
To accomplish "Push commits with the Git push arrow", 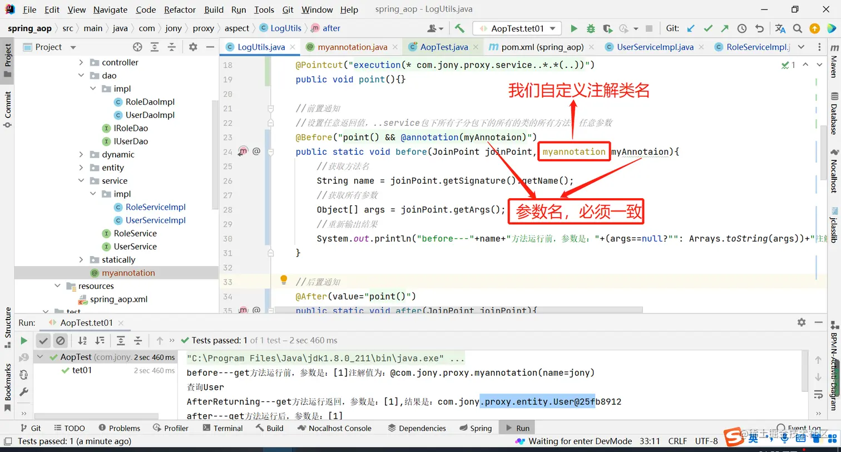I will (725, 28).
